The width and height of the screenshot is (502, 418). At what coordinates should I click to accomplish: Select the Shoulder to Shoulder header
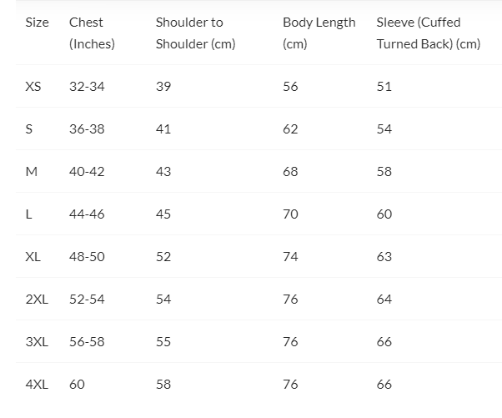pyautogui.click(x=195, y=33)
